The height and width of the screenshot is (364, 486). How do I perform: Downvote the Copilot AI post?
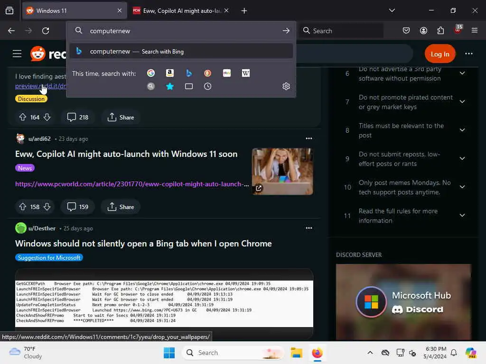coord(47,207)
